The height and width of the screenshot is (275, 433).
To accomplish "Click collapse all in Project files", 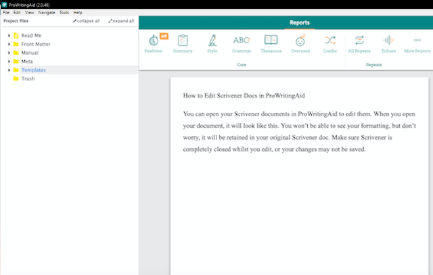I will click(x=86, y=21).
